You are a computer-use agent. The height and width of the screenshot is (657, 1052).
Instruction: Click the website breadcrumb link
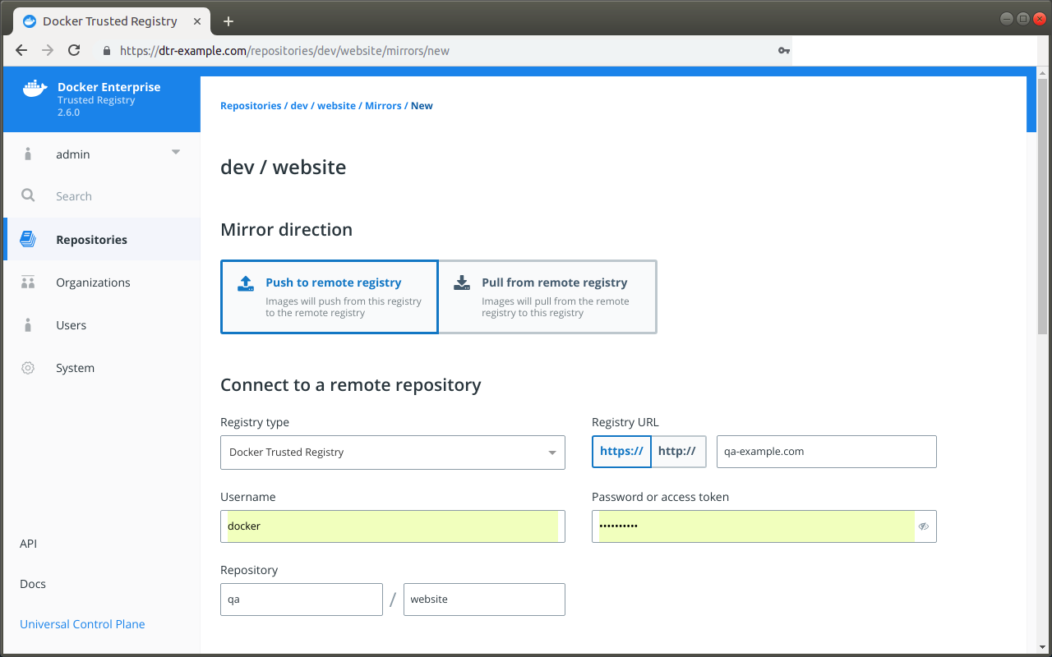(x=336, y=106)
